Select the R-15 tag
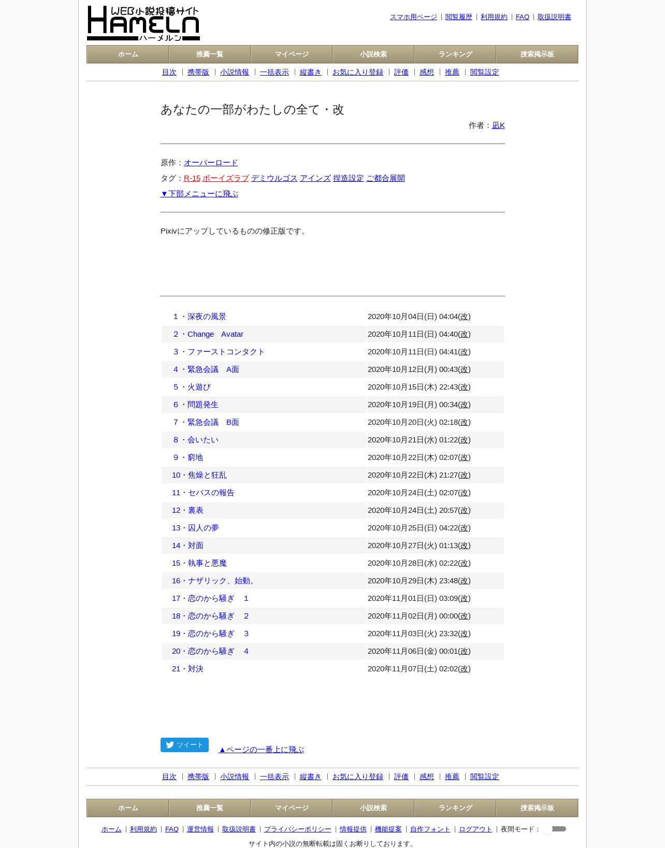 pos(192,178)
